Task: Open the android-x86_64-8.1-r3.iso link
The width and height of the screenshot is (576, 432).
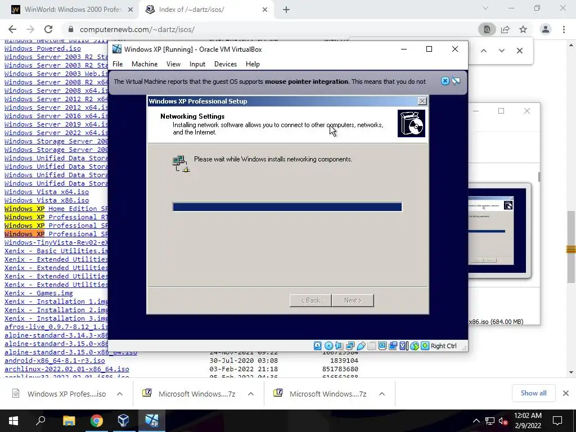Action: tap(55, 361)
